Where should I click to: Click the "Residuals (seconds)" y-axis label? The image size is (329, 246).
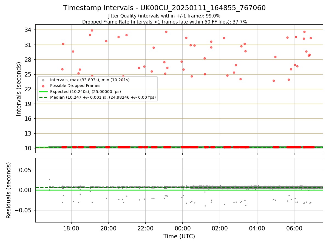click(8, 190)
